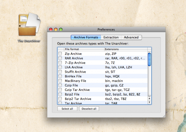Click the 'bz2, bzip2, bz, BZ2, BZ' cell

click(123, 94)
